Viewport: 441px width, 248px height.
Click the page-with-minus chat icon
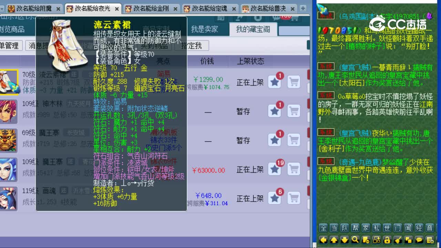tap(366, 240)
